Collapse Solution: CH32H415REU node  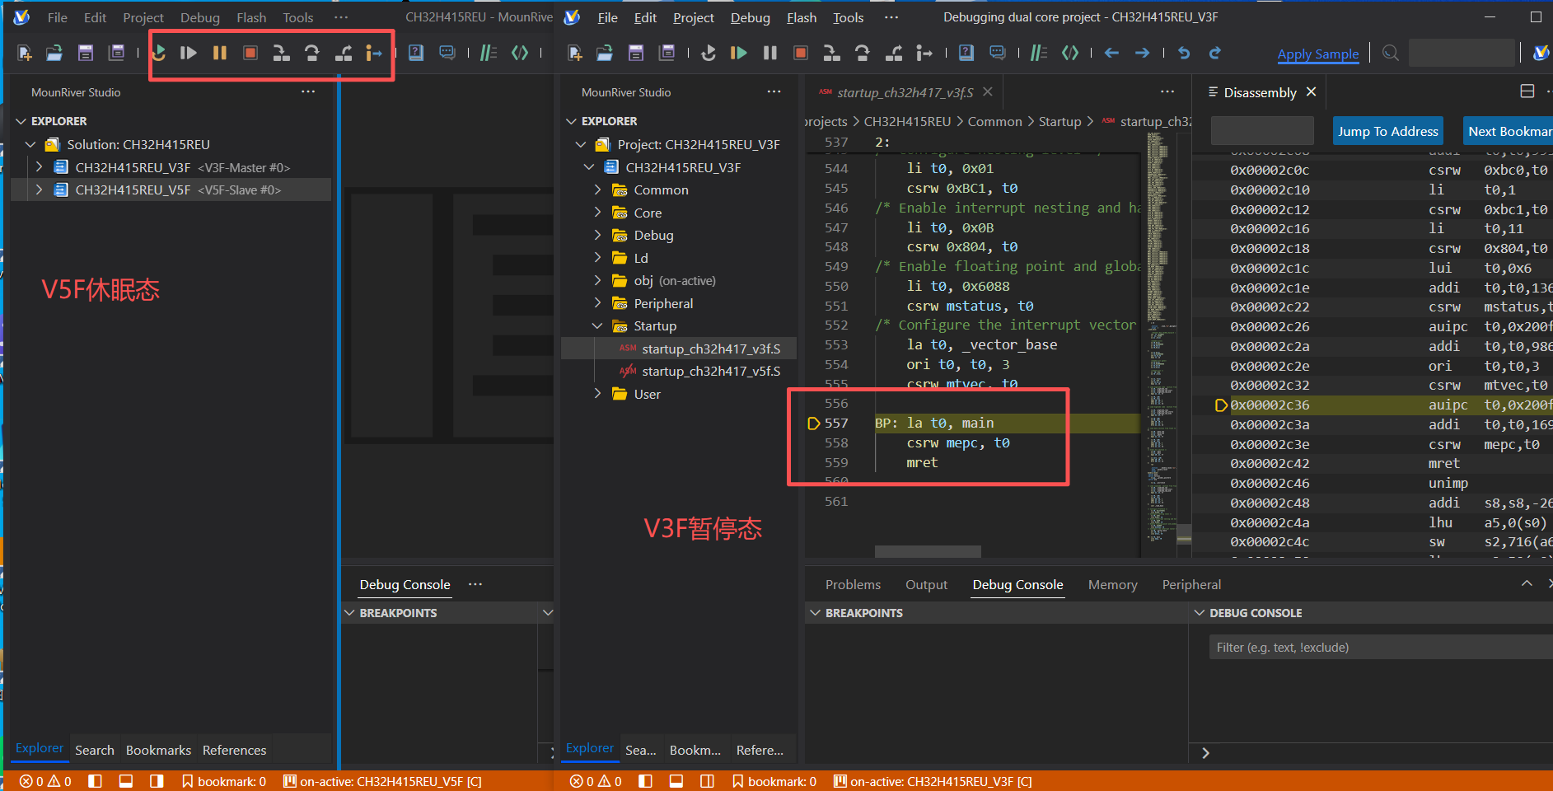click(x=30, y=144)
